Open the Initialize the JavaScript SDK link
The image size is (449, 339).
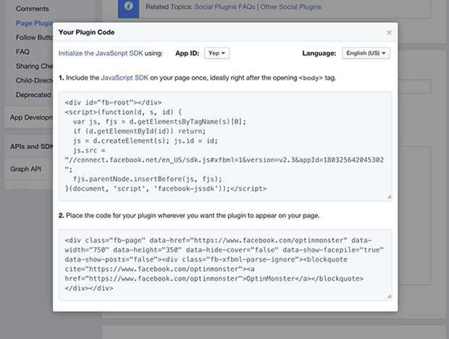(101, 54)
